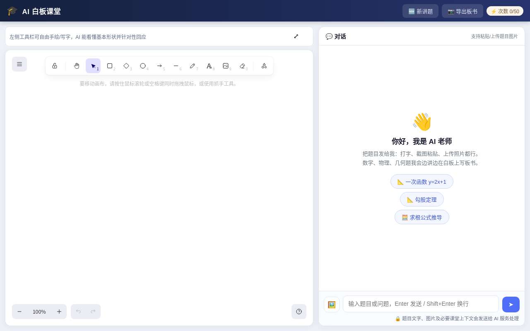Select the hand pan tool
The image size is (530, 331).
pyautogui.click(x=77, y=66)
